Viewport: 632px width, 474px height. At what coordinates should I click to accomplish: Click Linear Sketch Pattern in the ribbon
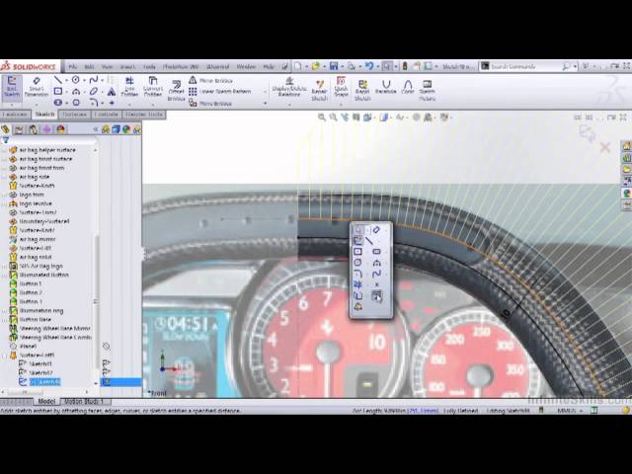220,92
